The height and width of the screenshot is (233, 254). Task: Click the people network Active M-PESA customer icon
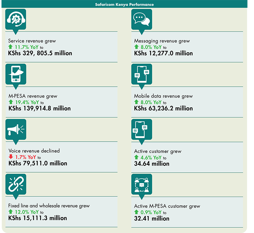coord(142,184)
